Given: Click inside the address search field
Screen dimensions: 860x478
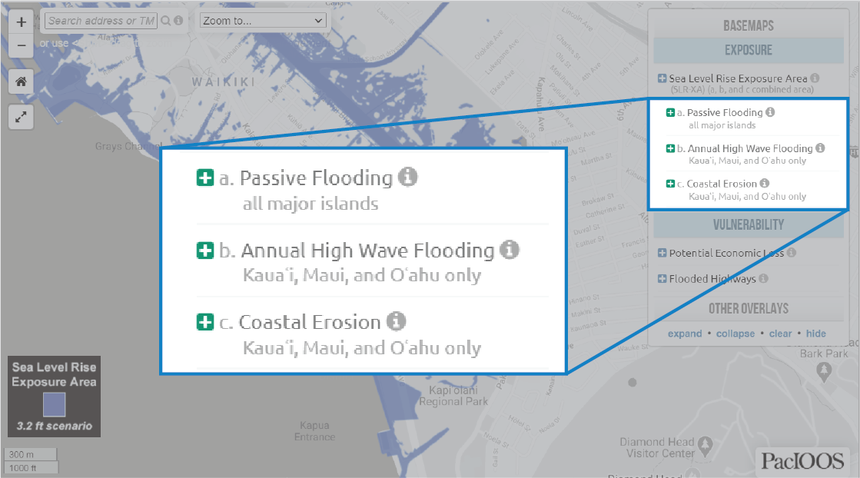Looking at the screenshot, I should [100, 20].
